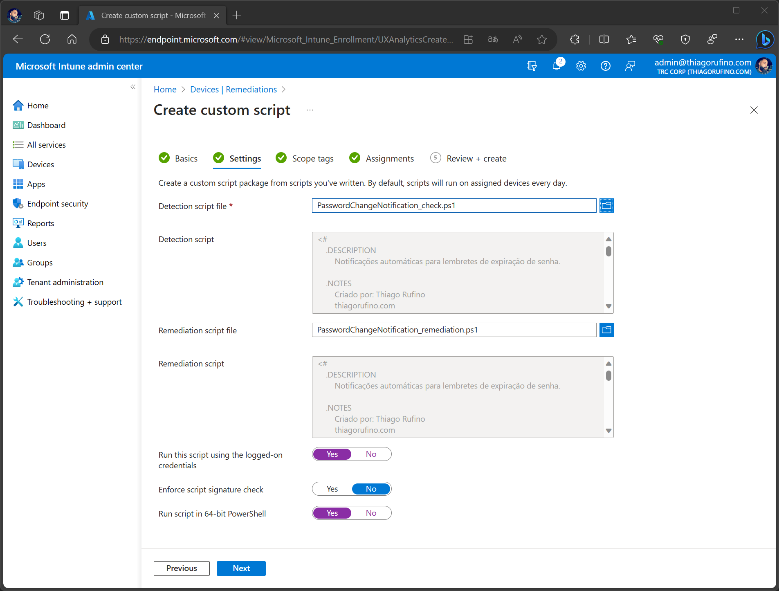Click the Detection script file input field
The width and height of the screenshot is (779, 591).
[x=454, y=206]
